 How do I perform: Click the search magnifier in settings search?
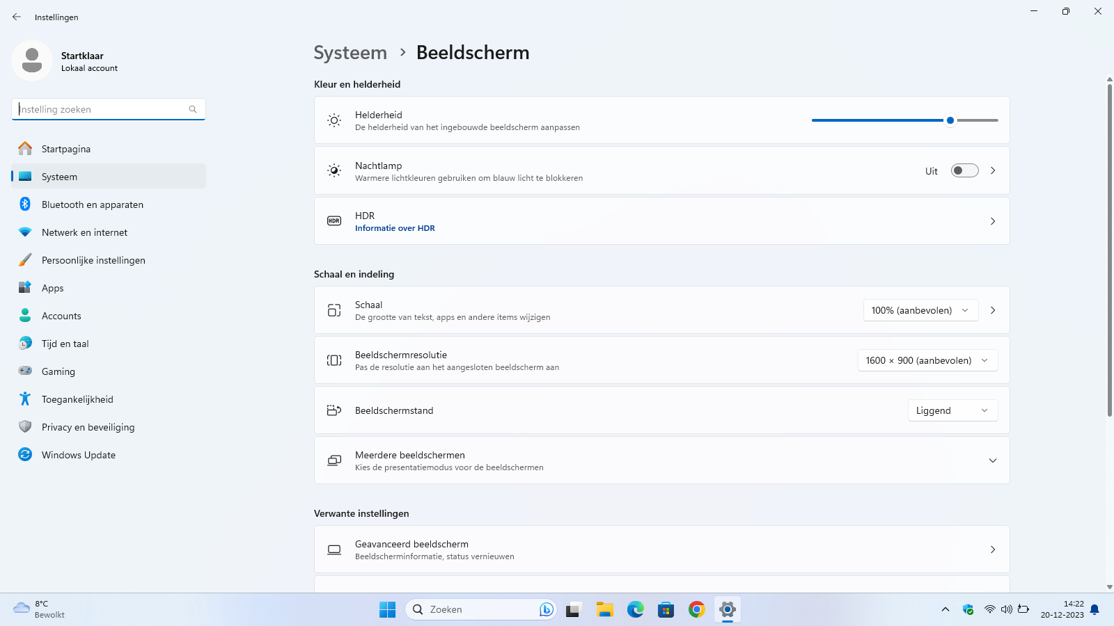pyautogui.click(x=193, y=109)
